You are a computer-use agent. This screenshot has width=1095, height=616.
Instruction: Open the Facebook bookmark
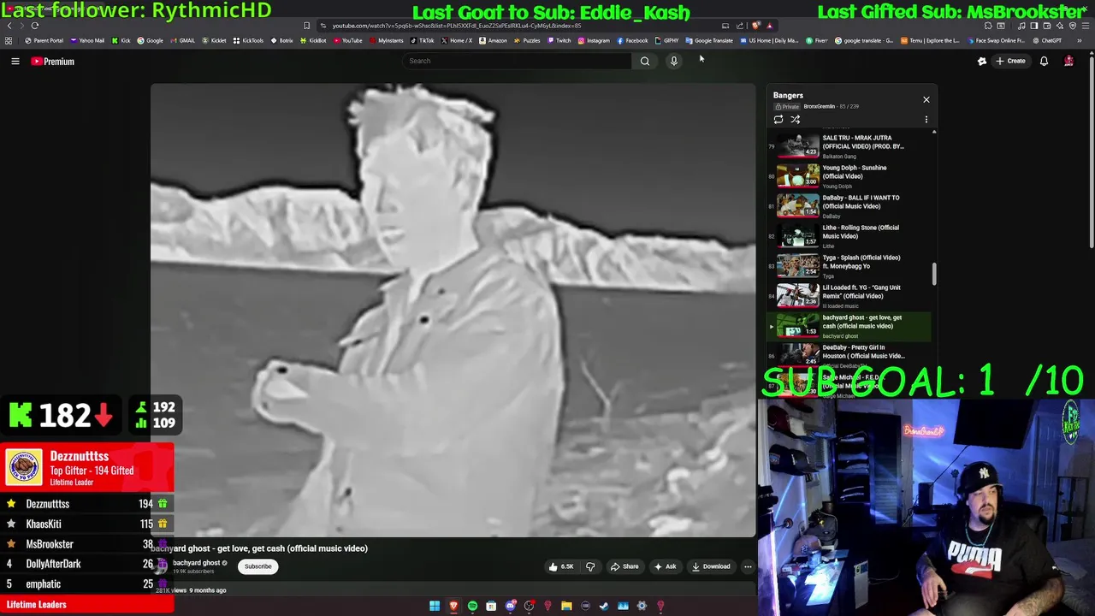tap(632, 41)
